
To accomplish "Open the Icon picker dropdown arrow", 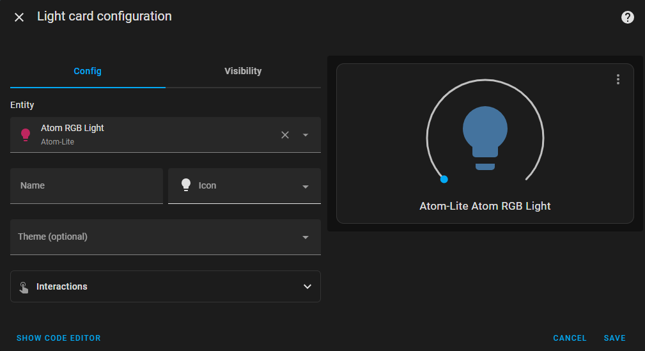I will point(306,187).
